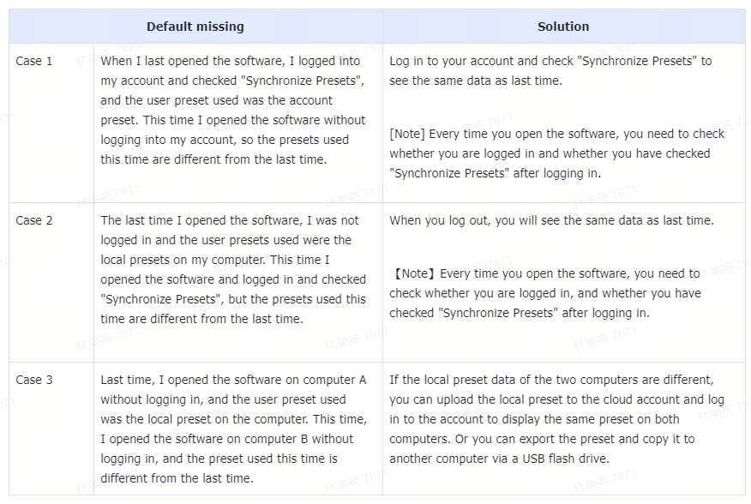Viewport: 751px width, 504px height.
Task: Click the 'Default missing' column header
Action: click(x=195, y=27)
